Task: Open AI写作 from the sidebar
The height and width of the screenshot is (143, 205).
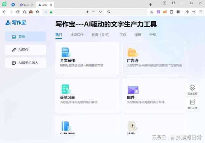Action: pos(25,50)
